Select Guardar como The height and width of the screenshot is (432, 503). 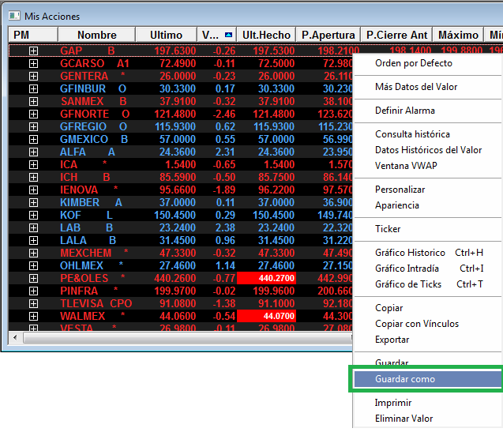tap(428, 379)
